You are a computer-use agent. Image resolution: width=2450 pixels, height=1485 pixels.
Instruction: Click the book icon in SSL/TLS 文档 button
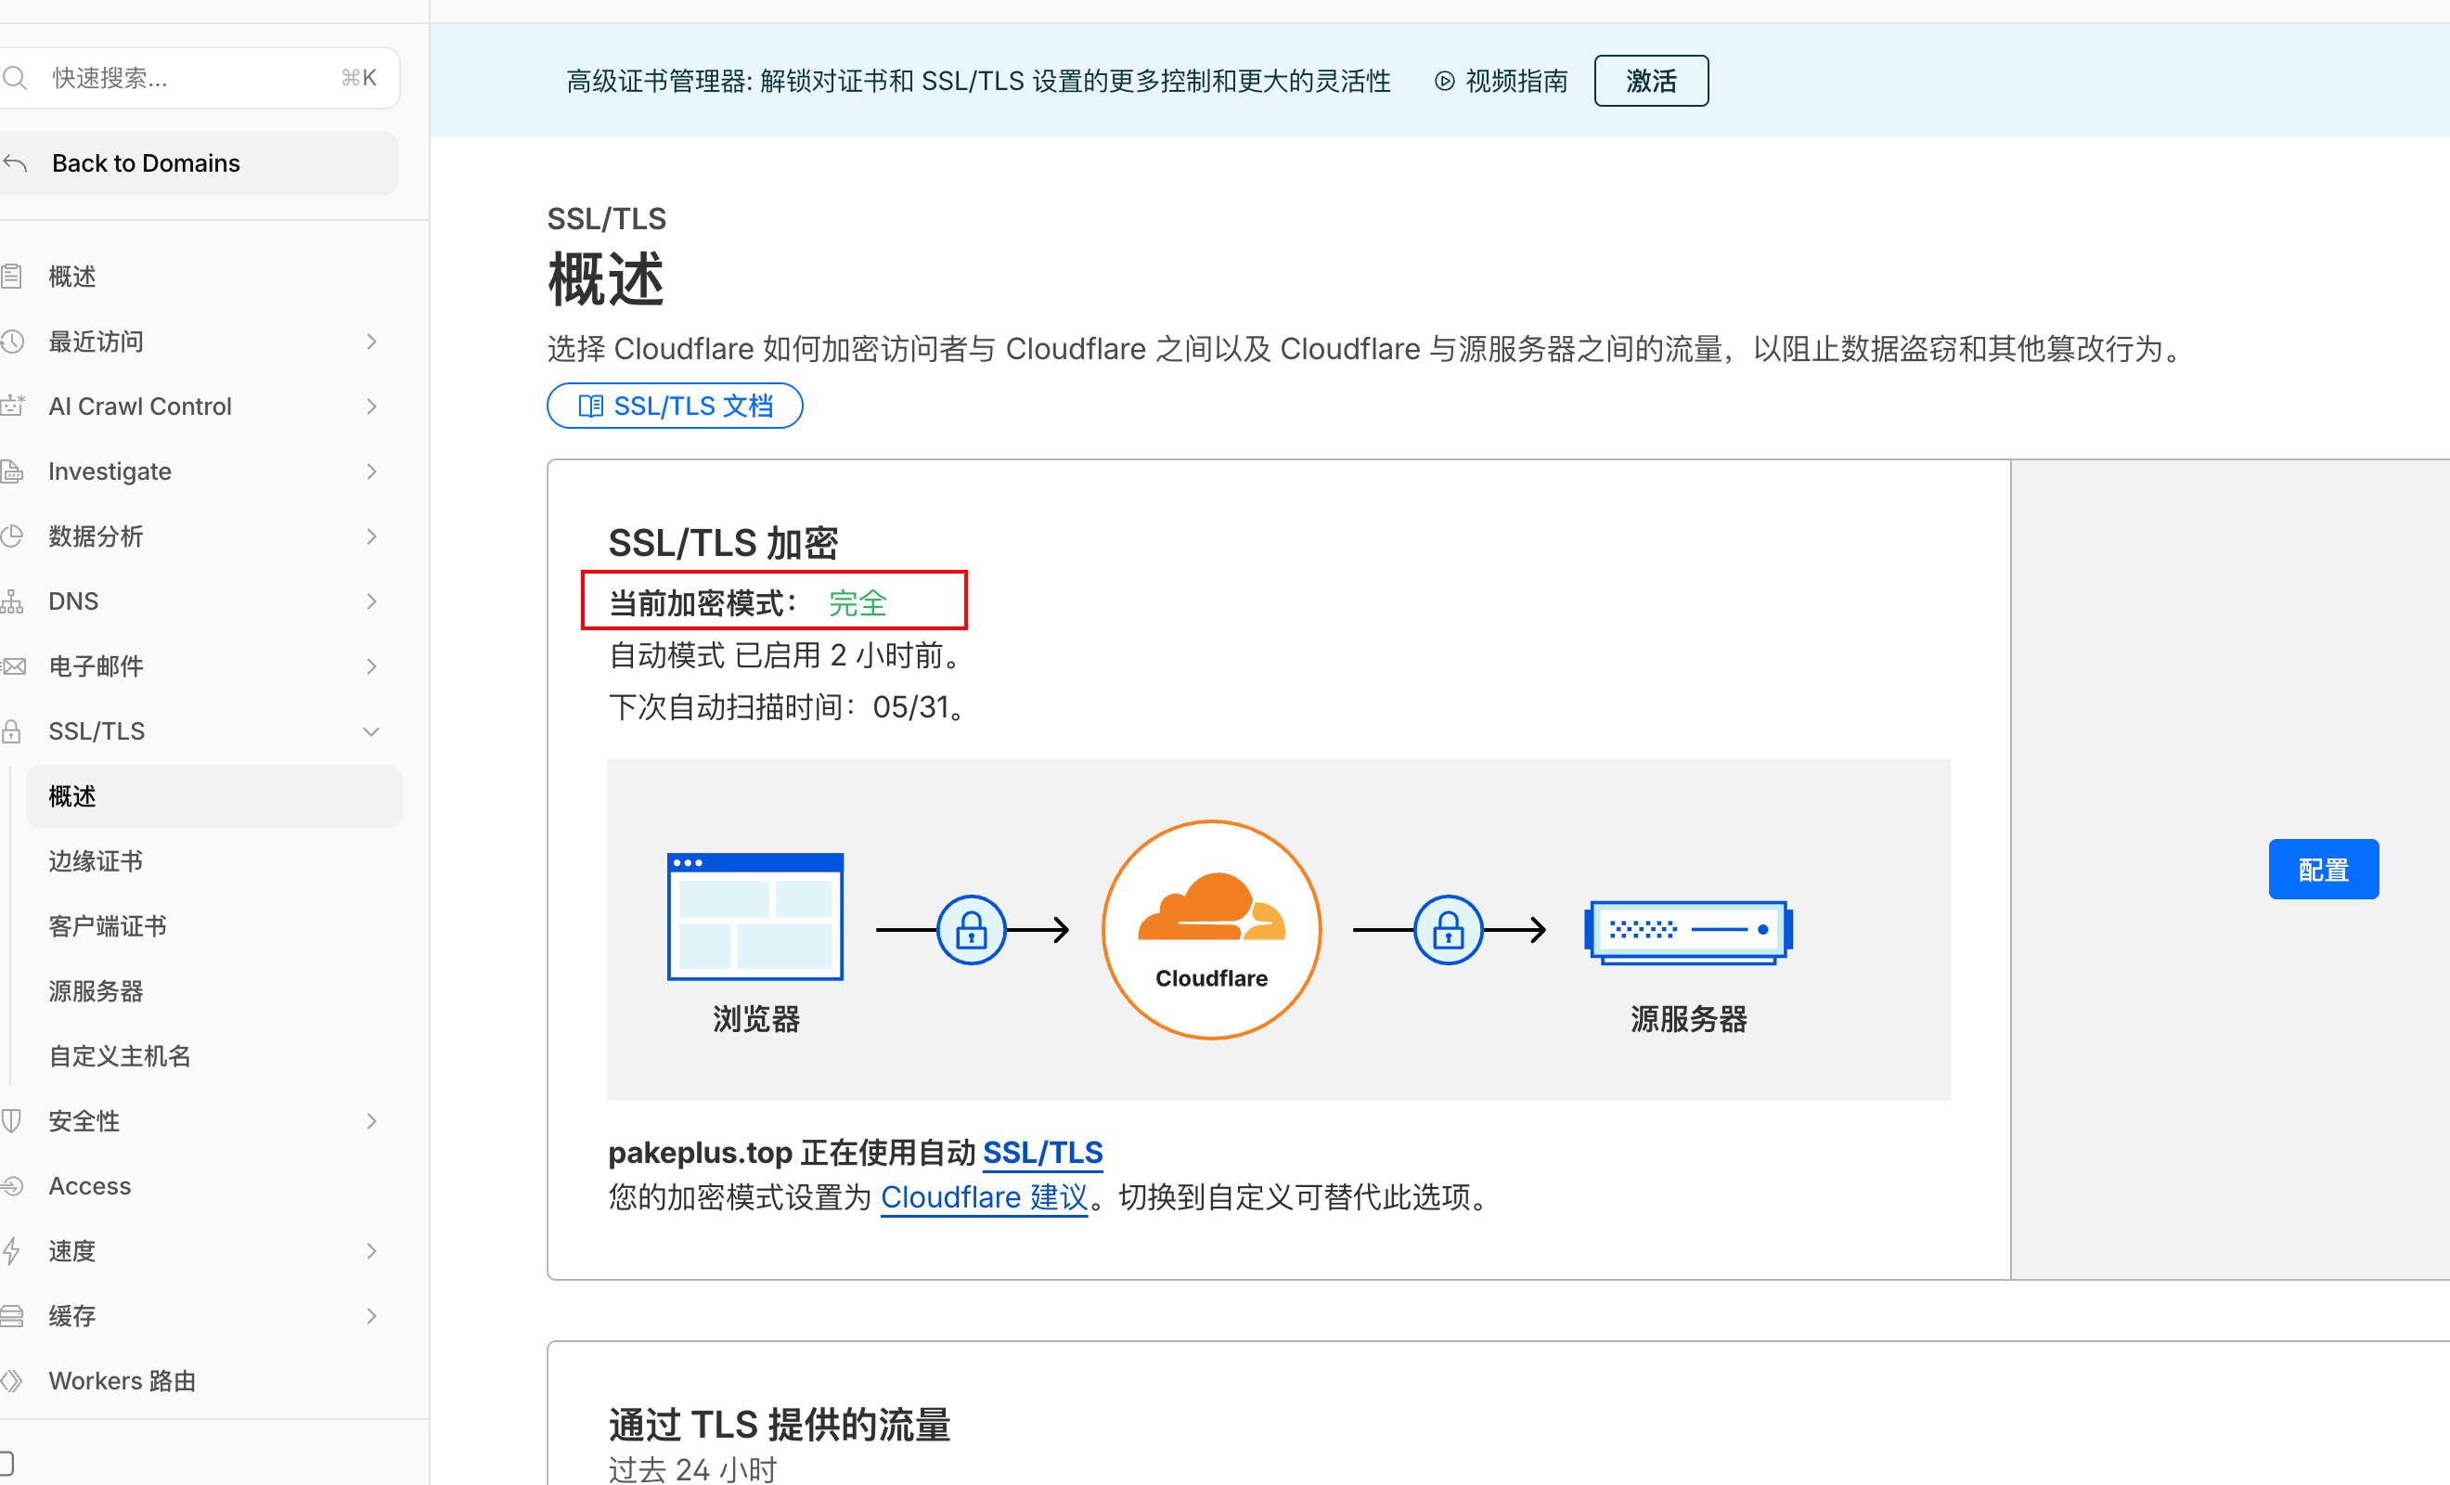(x=590, y=406)
